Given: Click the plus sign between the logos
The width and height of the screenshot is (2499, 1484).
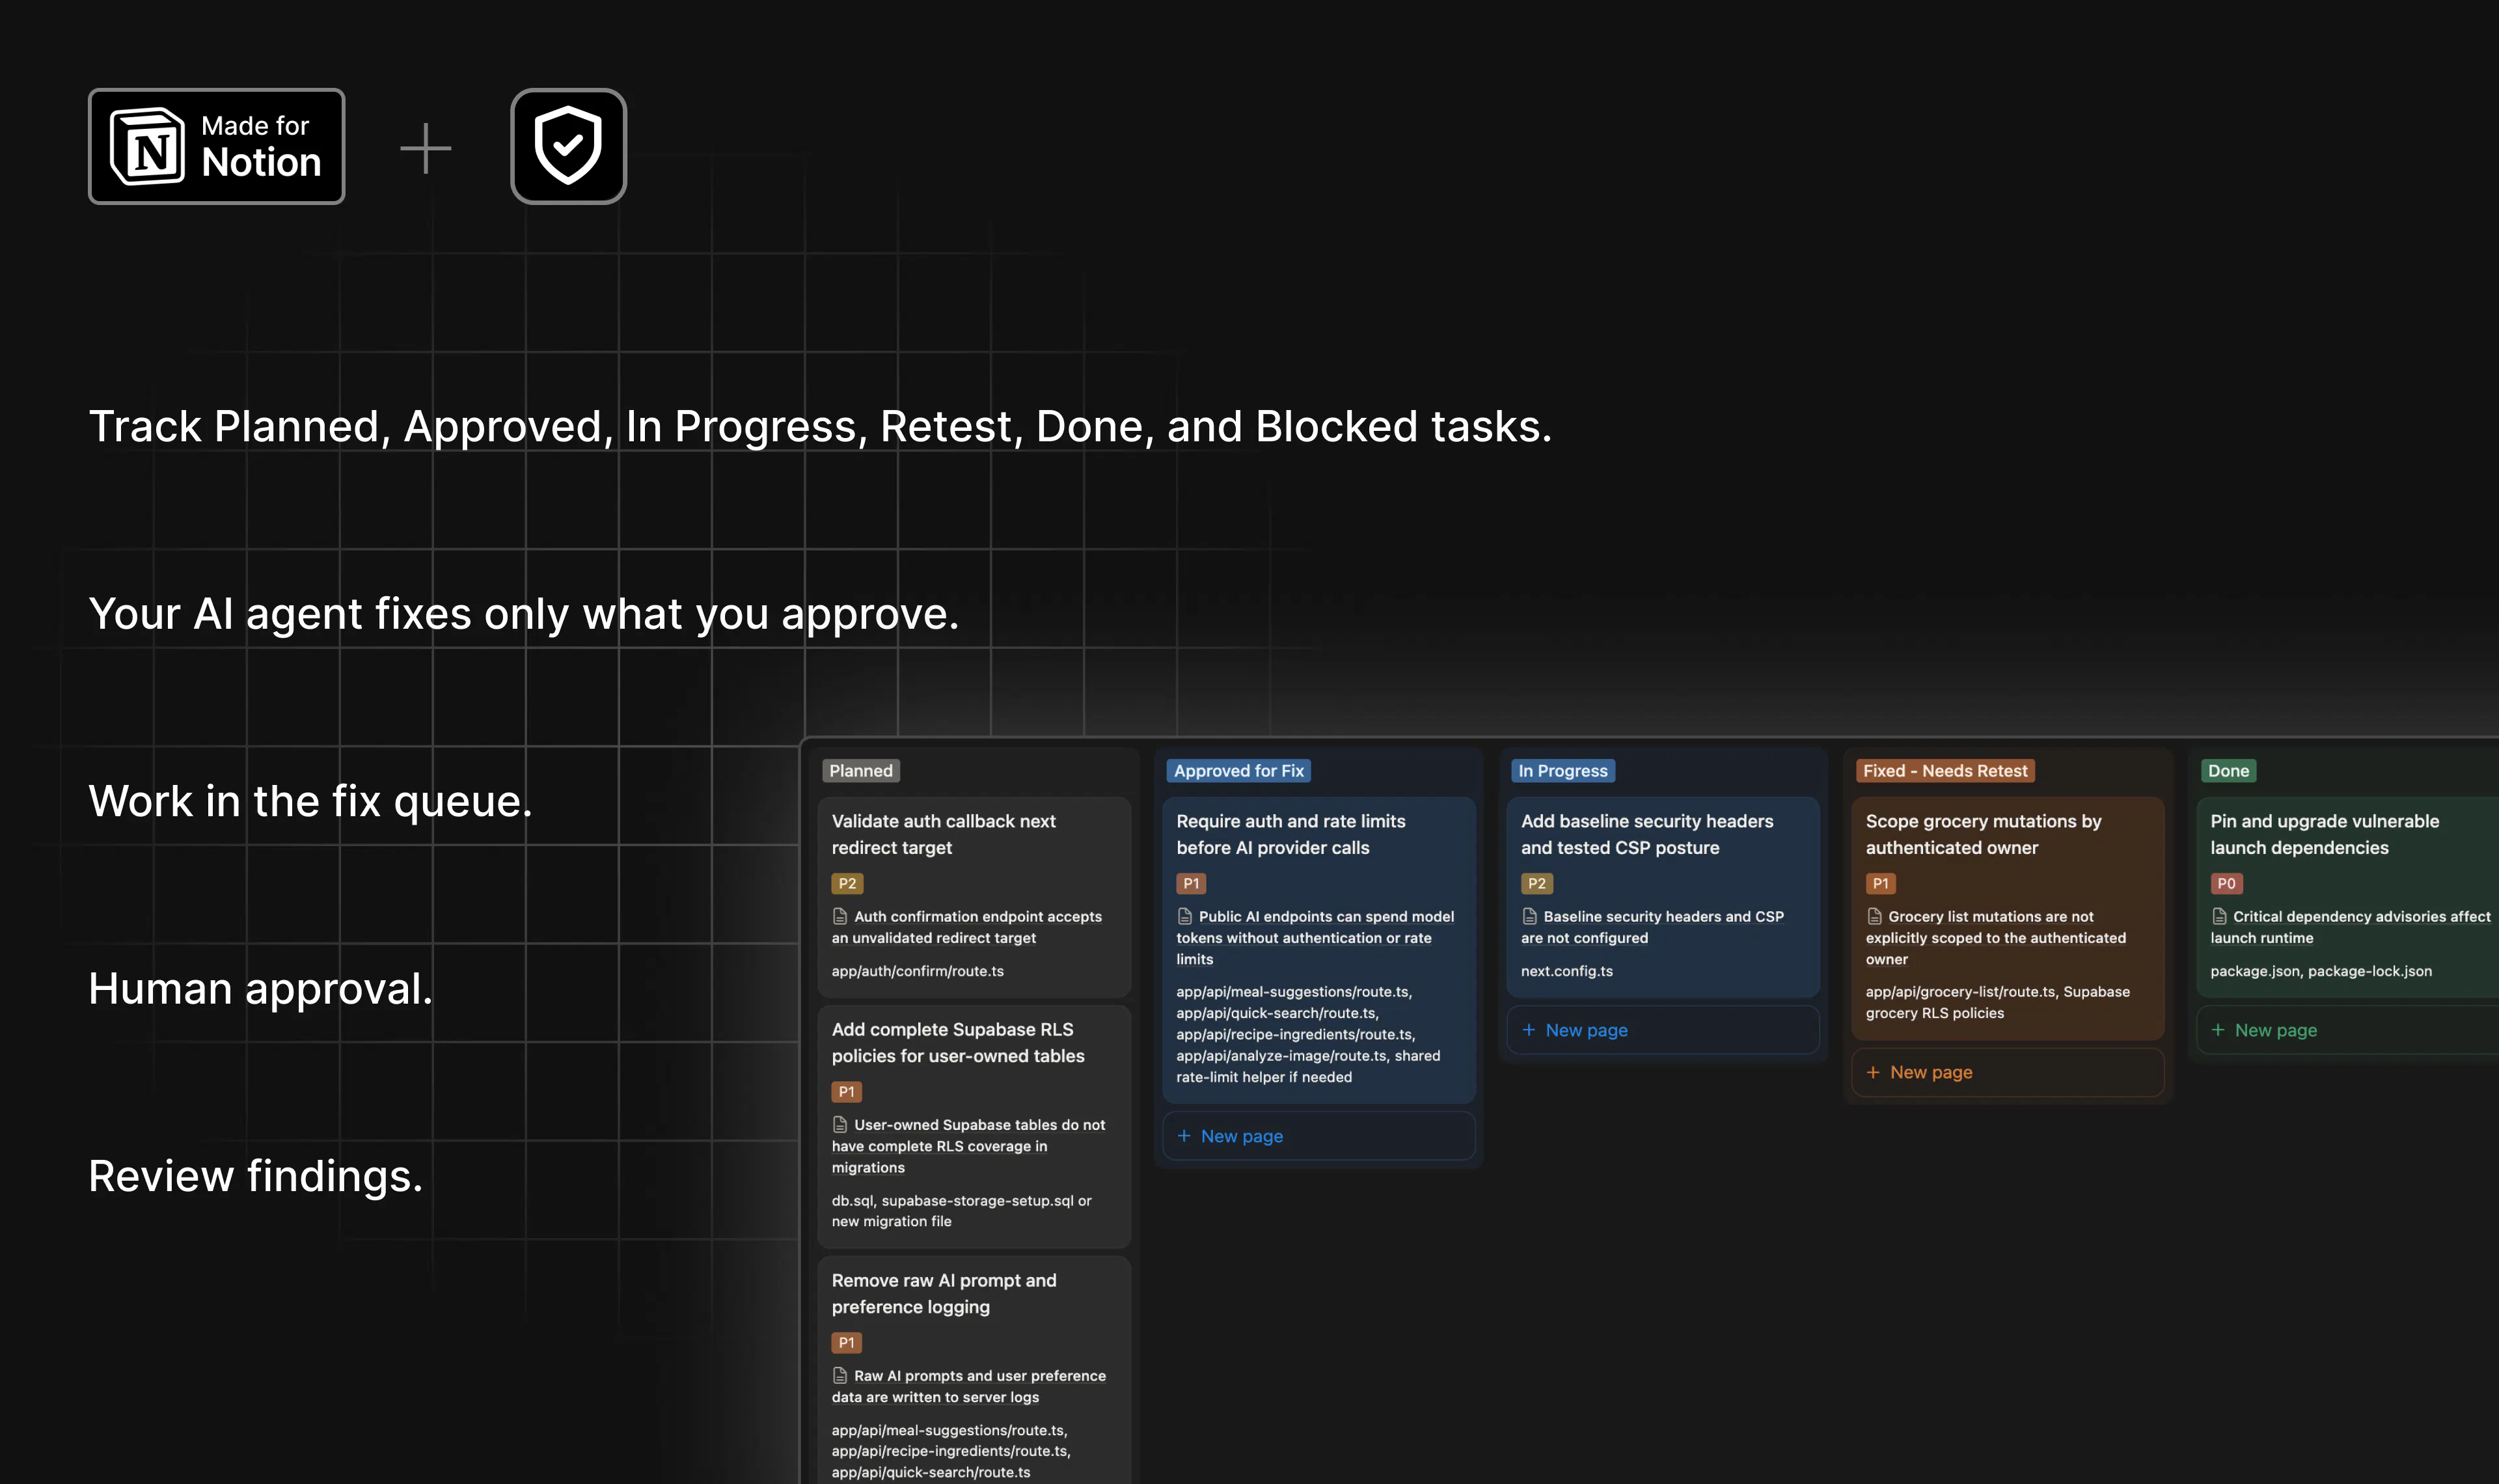Looking at the screenshot, I should point(426,148).
